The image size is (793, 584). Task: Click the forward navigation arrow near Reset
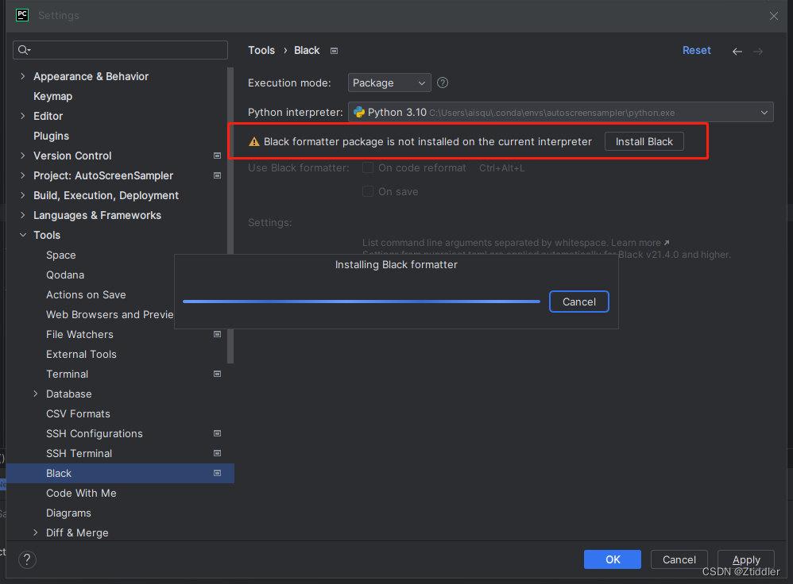tap(759, 50)
